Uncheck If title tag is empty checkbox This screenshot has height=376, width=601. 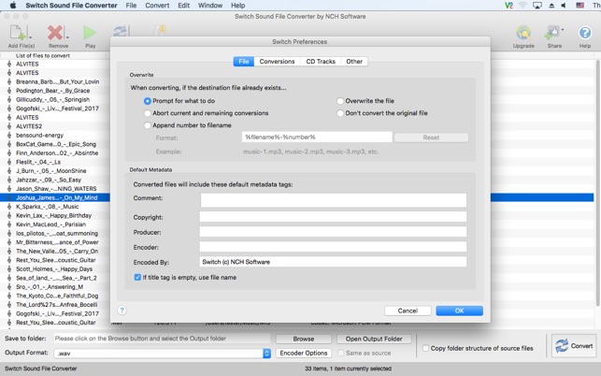coord(137,277)
